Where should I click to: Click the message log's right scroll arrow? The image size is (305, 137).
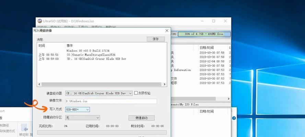[165, 84]
